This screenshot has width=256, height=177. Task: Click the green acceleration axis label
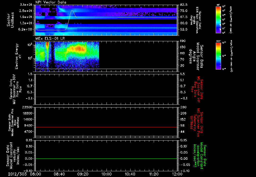(200, 156)
